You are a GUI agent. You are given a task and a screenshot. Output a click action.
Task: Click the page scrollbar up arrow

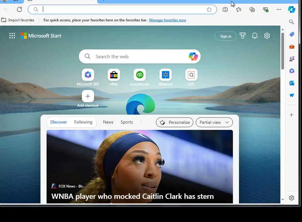tap(283, 30)
